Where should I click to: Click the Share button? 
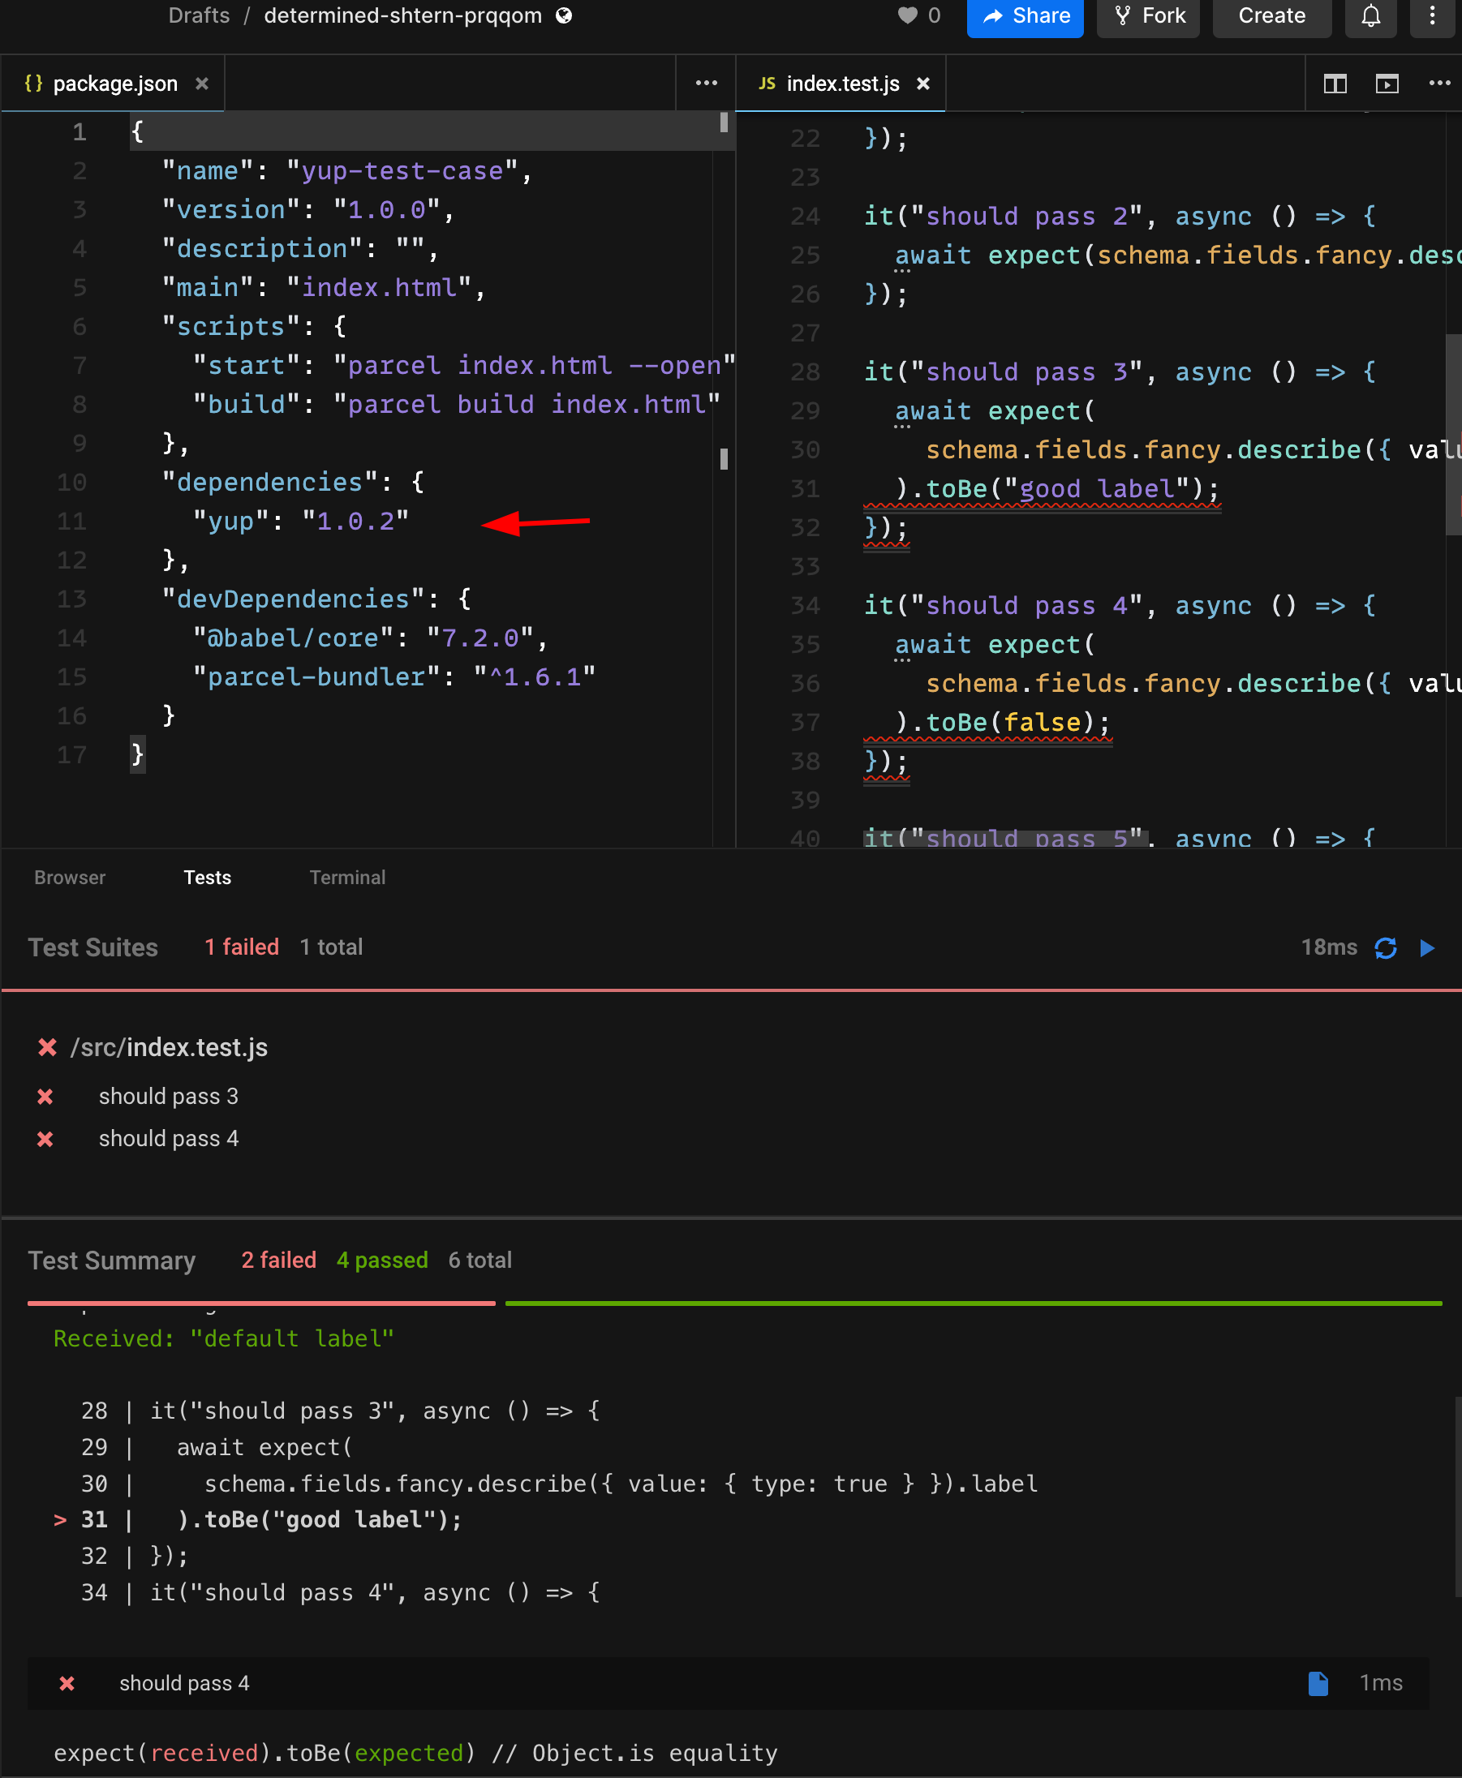(x=1024, y=15)
